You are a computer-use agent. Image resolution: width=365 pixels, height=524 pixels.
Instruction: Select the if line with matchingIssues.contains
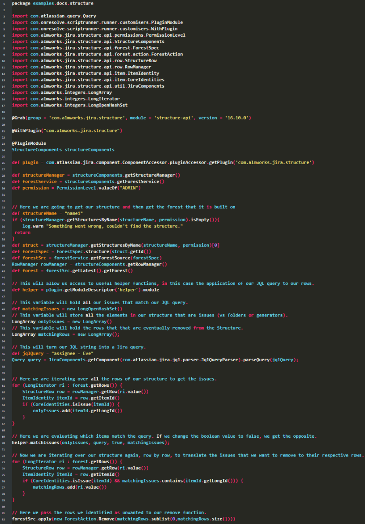coord(133,481)
